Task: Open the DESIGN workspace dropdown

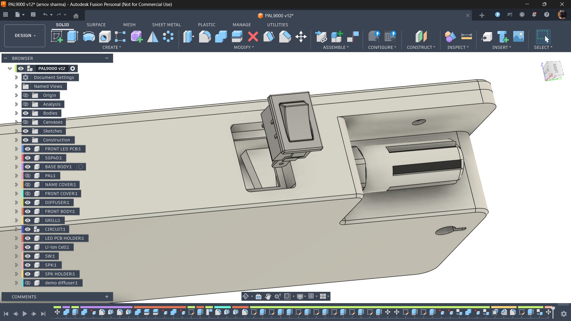Action: point(25,36)
